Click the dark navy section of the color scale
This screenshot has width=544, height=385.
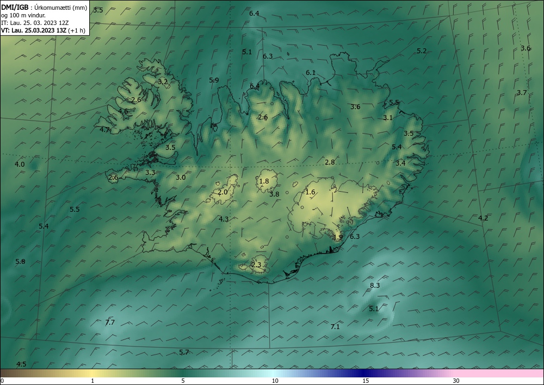(x=362, y=373)
